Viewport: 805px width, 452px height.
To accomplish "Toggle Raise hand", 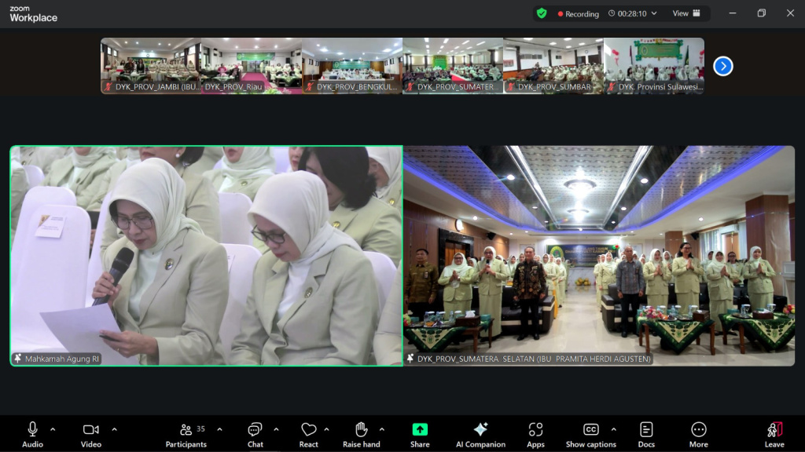I will (361, 434).
